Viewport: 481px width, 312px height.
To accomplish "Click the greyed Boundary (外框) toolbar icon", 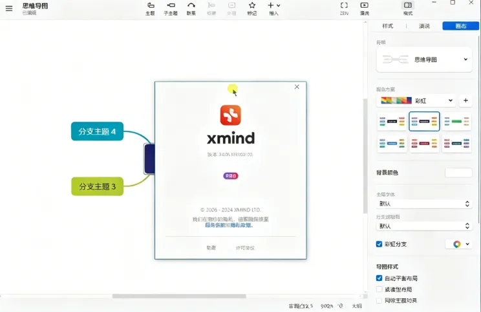I will pos(231,8).
